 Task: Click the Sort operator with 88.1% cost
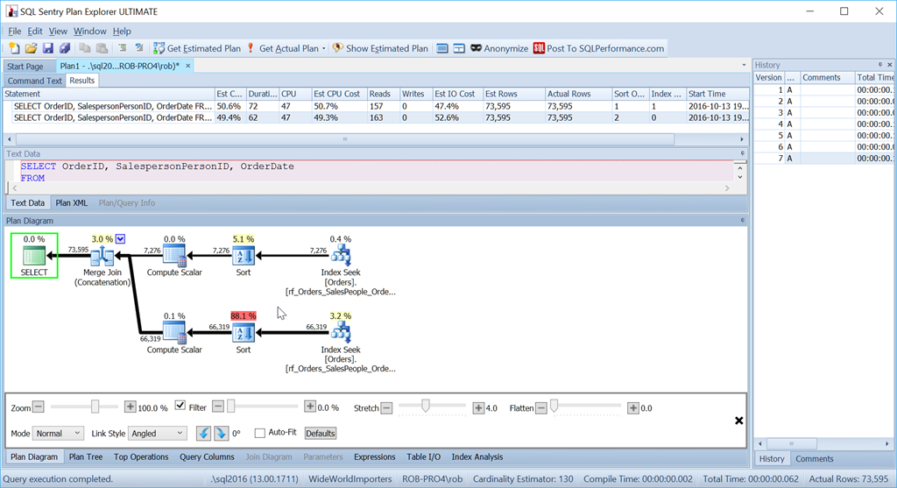coord(244,333)
